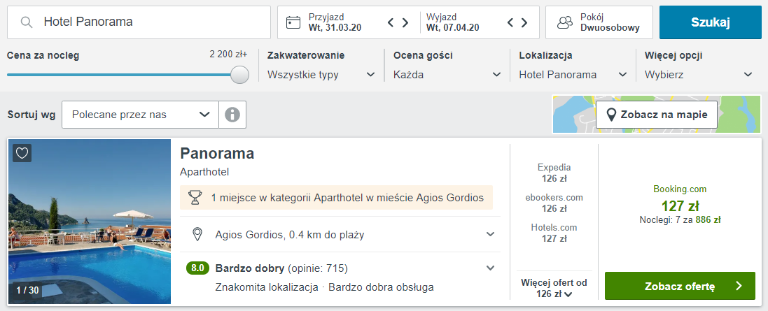This screenshot has width=768, height=311.
Task: Click the location pin beside Agios Gordios
Action: (x=197, y=234)
